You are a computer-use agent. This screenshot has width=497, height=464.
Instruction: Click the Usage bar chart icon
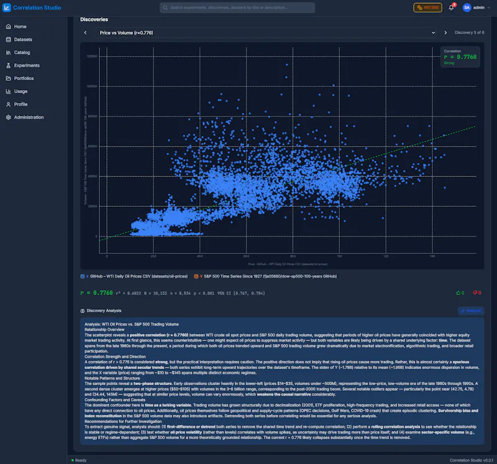[x=9, y=91]
